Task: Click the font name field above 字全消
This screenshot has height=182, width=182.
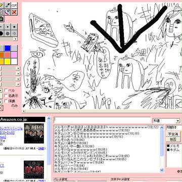Action: [174, 127]
